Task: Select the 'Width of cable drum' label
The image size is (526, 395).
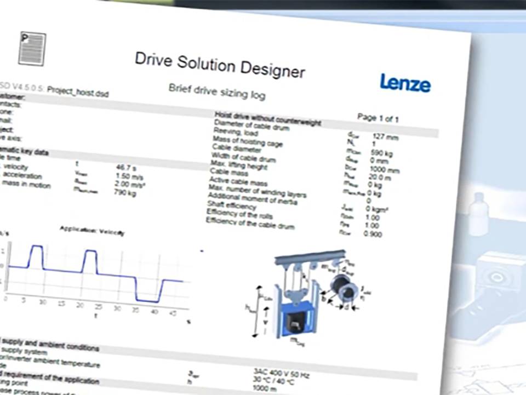Action: 243,157
